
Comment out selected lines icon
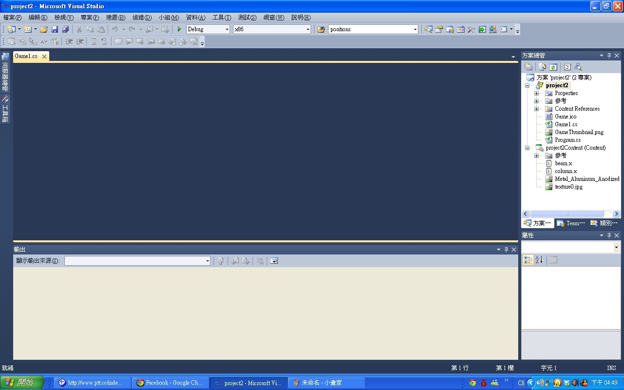[94, 42]
